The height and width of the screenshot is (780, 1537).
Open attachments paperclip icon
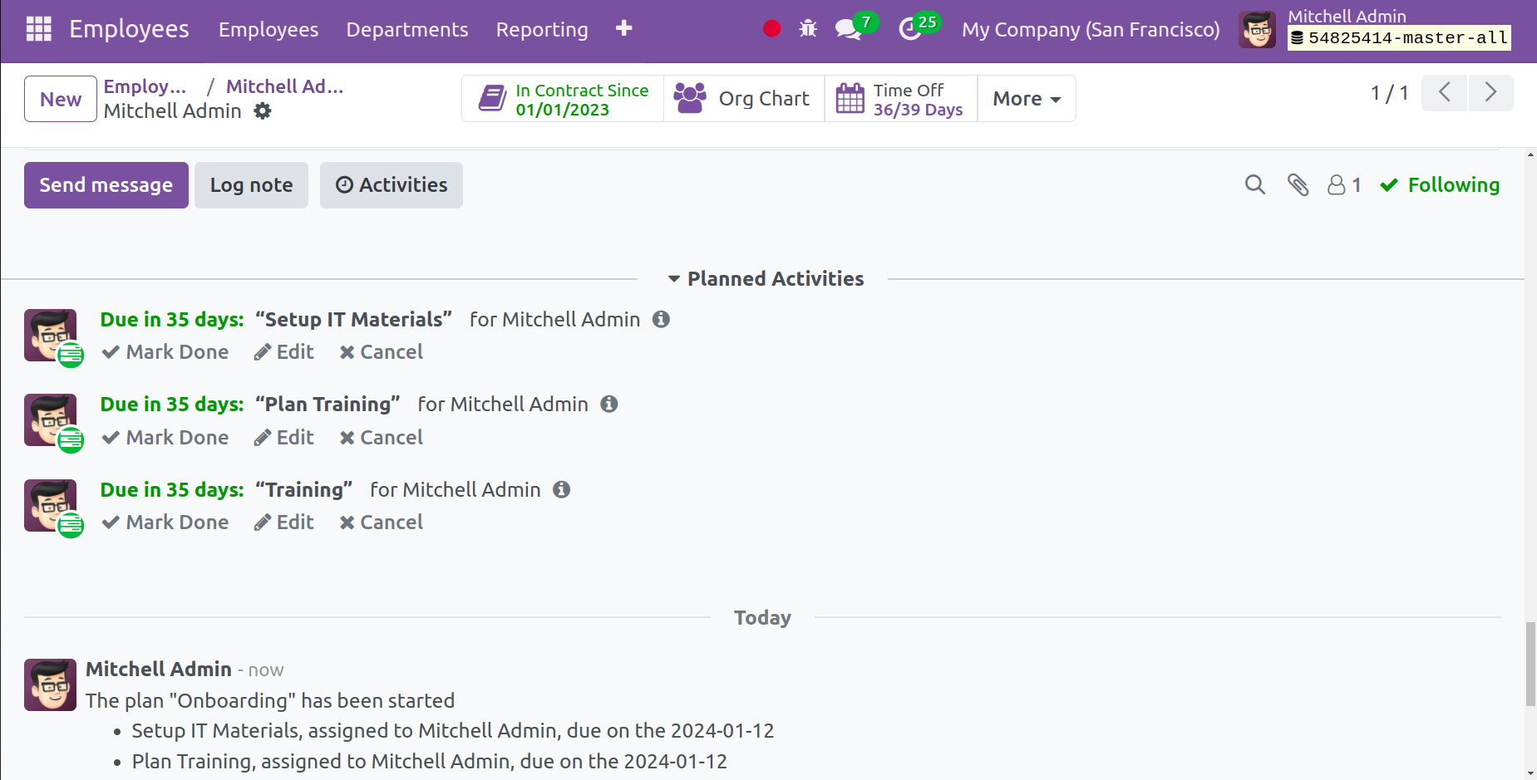click(x=1298, y=184)
